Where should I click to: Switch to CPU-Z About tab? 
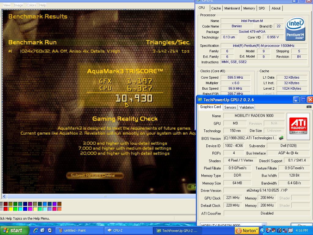tap(276, 8)
